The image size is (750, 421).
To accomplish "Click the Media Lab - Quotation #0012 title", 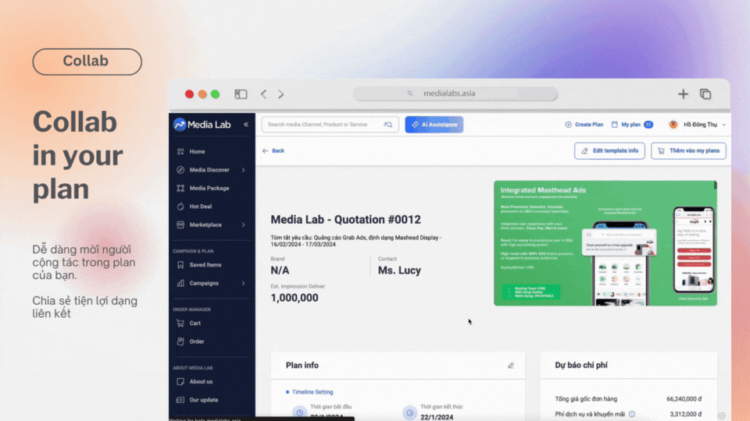I will (x=346, y=220).
